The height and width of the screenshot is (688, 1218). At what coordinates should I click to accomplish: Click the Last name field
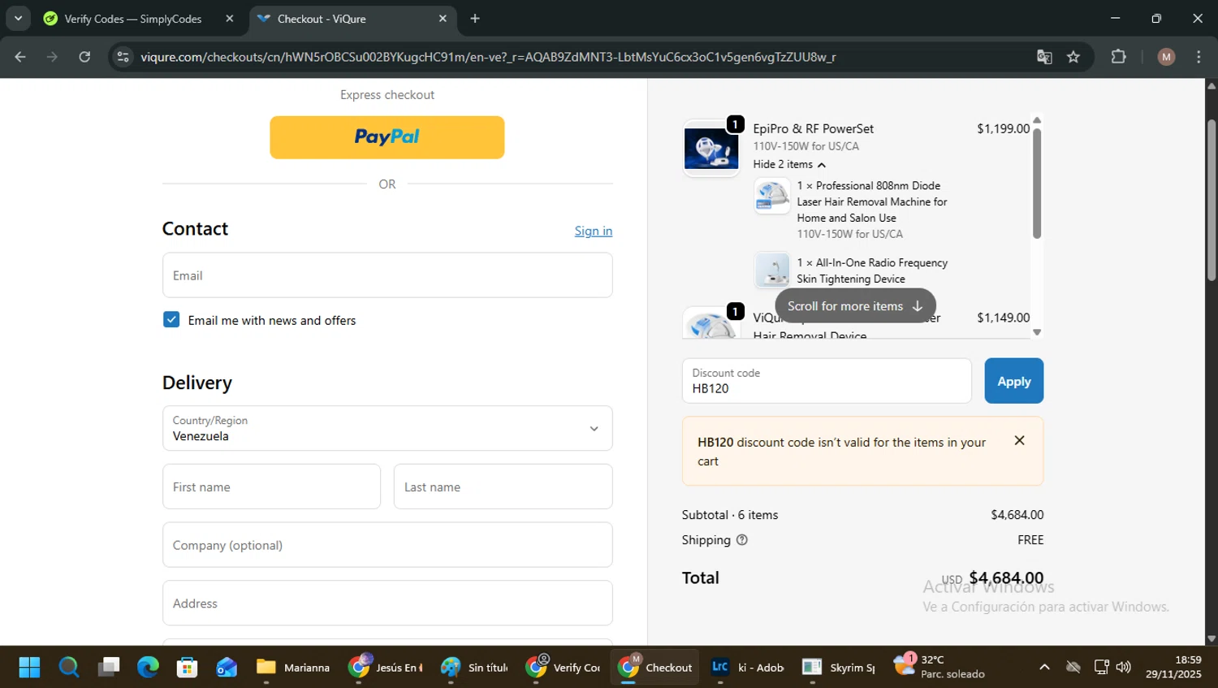(x=503, y=487)
